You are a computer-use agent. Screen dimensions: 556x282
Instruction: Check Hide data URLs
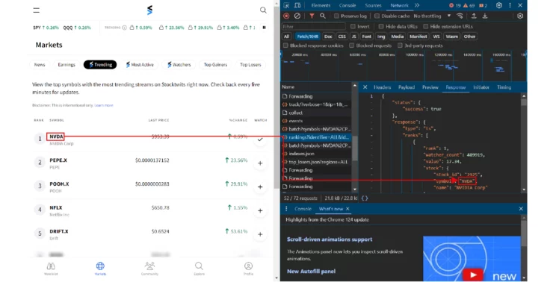point(381,27)
